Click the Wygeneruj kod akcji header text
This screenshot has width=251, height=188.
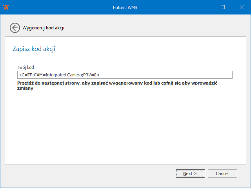click(x=44, y=28)
